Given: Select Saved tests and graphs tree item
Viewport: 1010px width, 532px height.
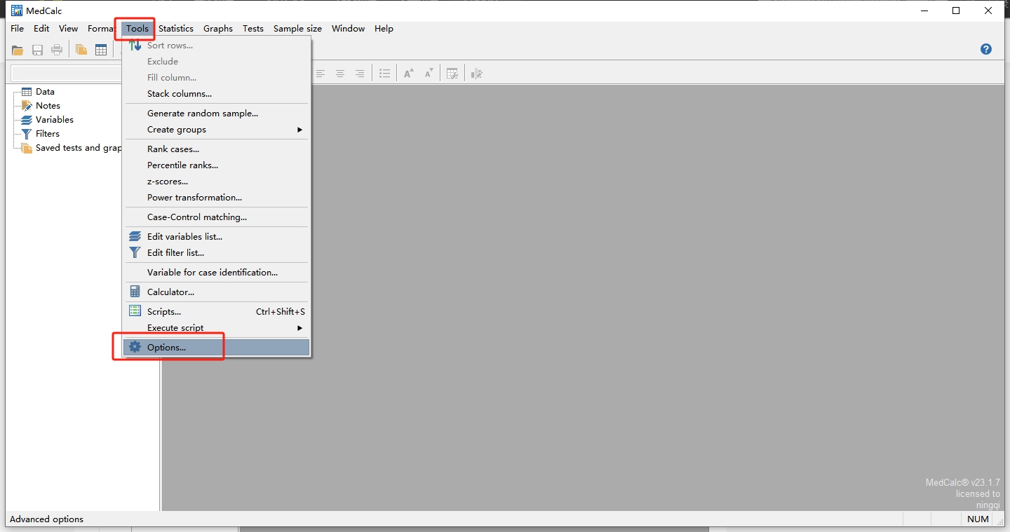Looking at the screenshot, I should click(x=79, y=148).
